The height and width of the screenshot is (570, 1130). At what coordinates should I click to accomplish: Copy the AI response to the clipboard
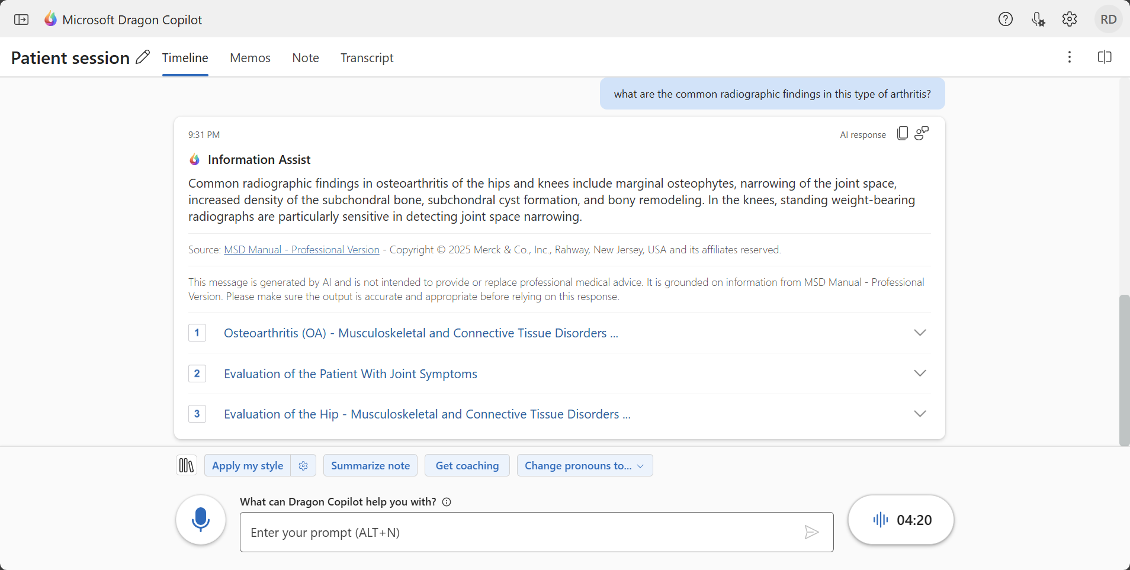tap(903, 134)
